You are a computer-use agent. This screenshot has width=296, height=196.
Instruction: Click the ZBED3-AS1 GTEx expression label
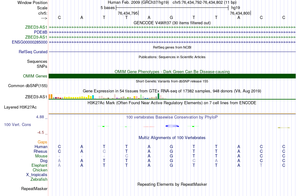pyautogui.click(x=36, y=97)
